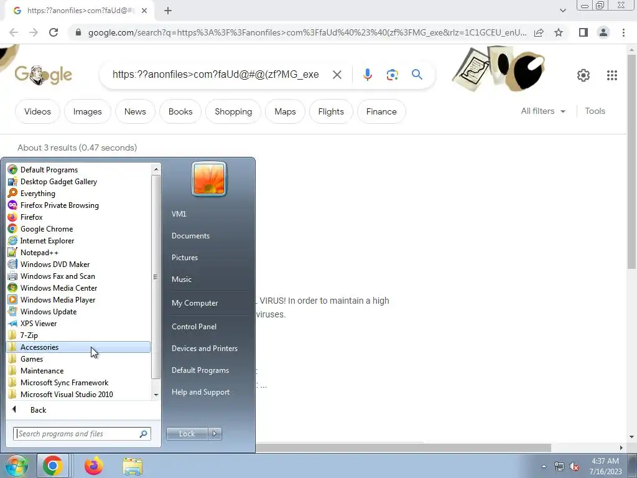Filter results by News

135,111
